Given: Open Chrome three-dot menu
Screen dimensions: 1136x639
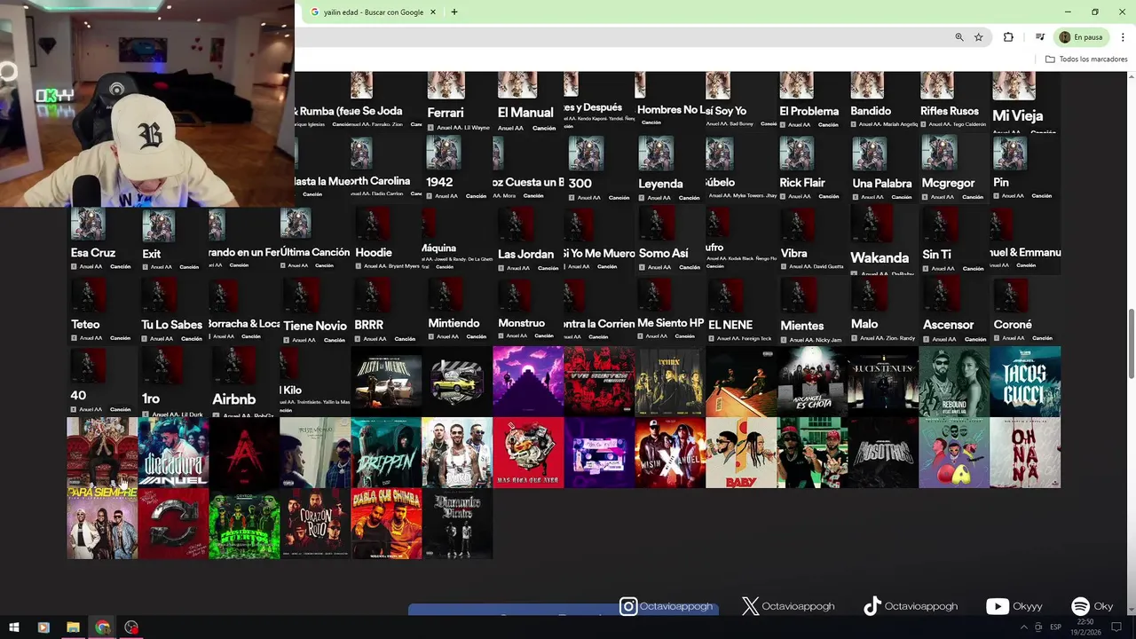Looking at the screenshot, I should 1123,37.
